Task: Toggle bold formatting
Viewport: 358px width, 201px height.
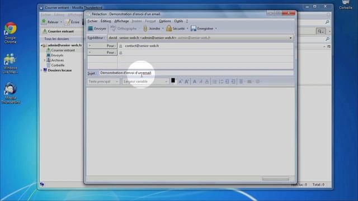Action: click(195, 82)
